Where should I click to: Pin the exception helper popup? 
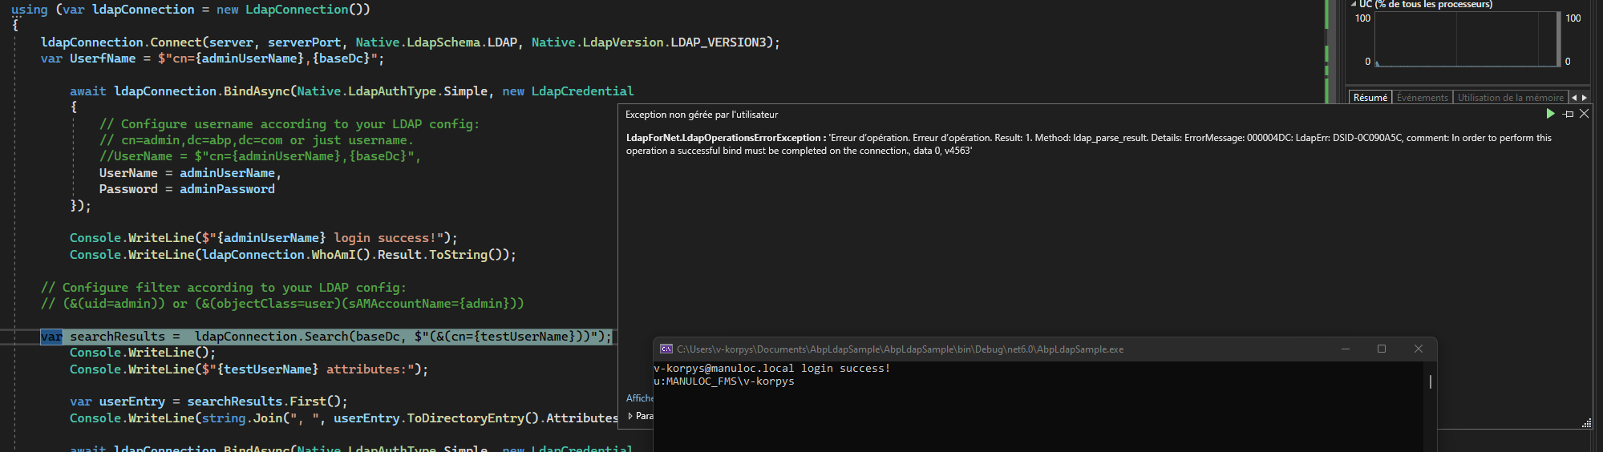[1568, 114]
